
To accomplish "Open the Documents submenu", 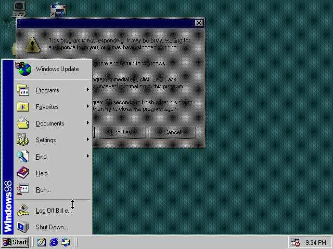I will tap(53, 123).
